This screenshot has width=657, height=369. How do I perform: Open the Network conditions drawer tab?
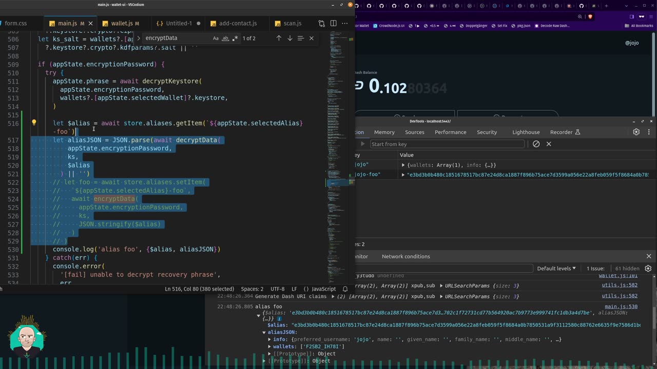pos(405,256)
